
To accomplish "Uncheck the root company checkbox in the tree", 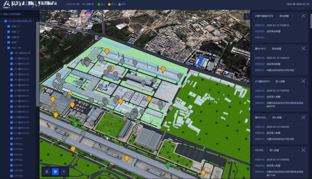I will coord(6,21).
